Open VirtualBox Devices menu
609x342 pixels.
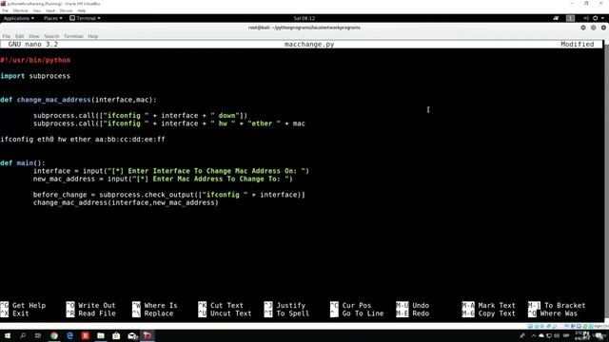66,10
